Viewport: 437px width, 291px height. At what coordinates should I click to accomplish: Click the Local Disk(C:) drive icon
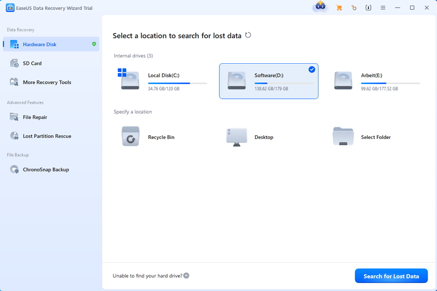tap(128, 79)
